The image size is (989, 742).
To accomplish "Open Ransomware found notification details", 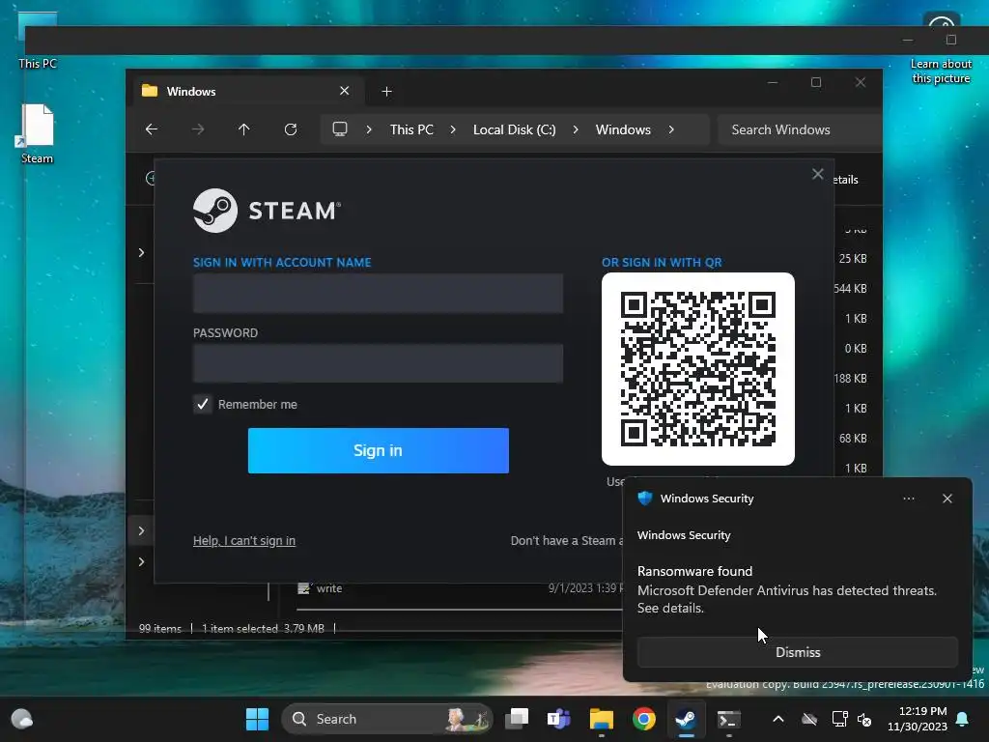I will coord(786,589).
